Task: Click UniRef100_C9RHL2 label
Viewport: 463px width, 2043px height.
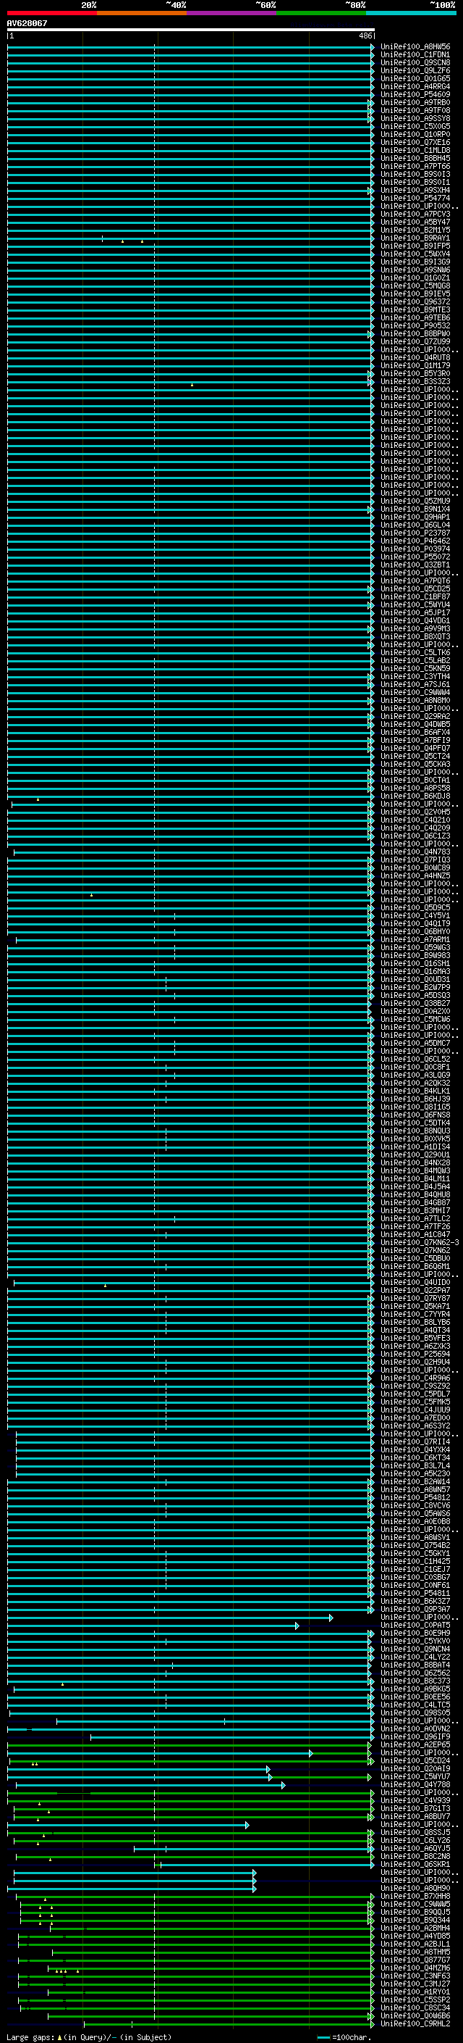Action: click(415, 2023)
